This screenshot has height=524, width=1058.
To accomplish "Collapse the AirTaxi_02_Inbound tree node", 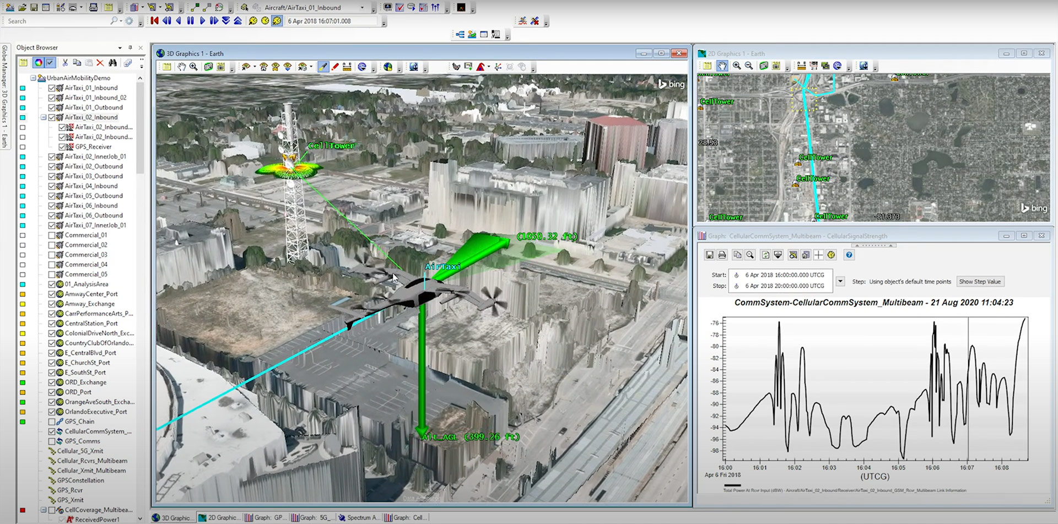I will [44, 117].
